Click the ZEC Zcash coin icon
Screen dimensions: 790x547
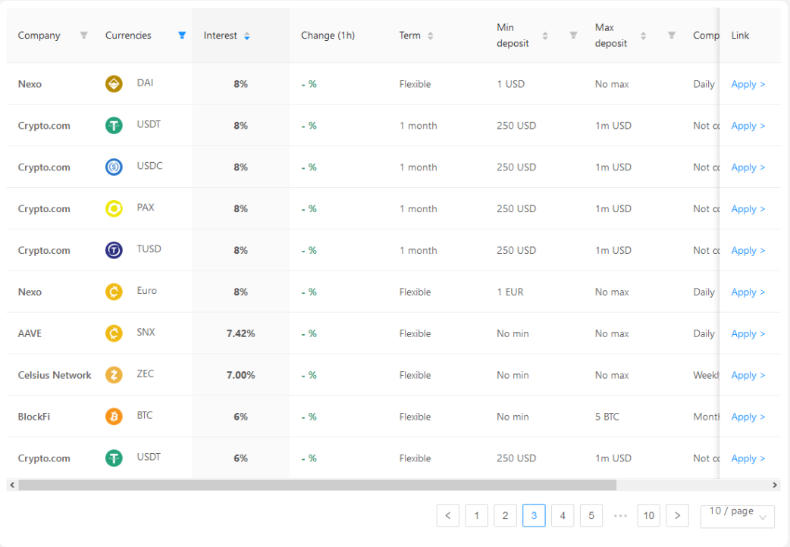click(114, 375)
